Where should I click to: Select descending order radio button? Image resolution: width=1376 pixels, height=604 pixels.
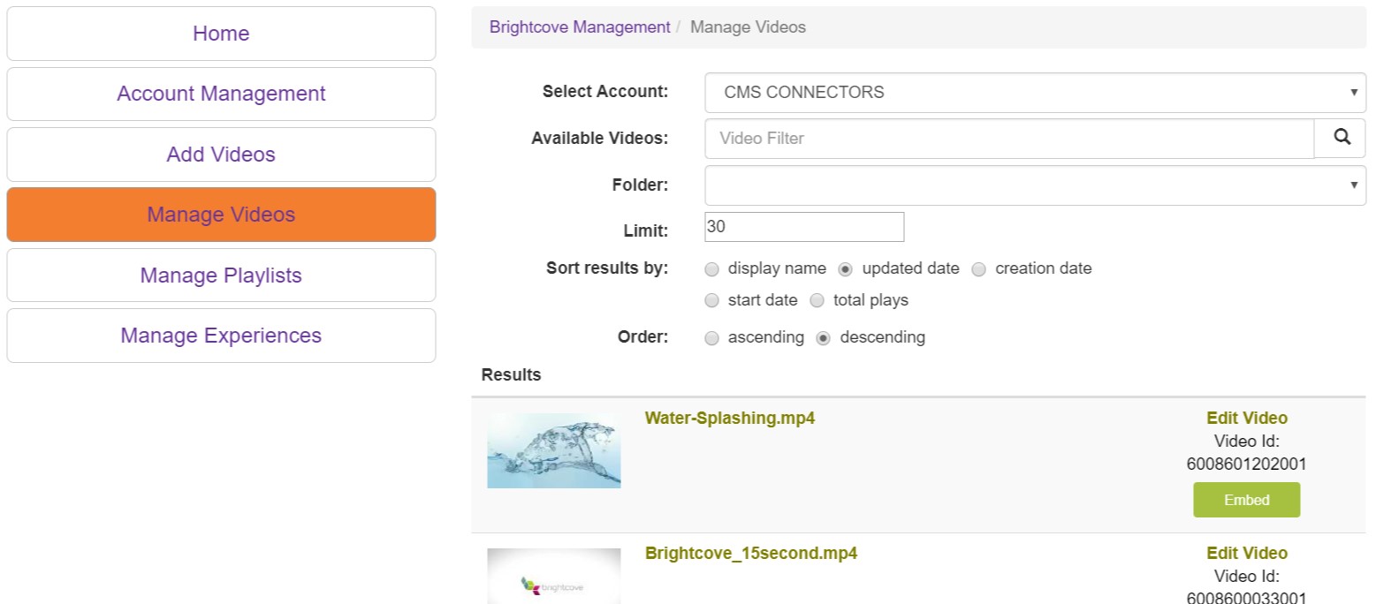(824, 338)
